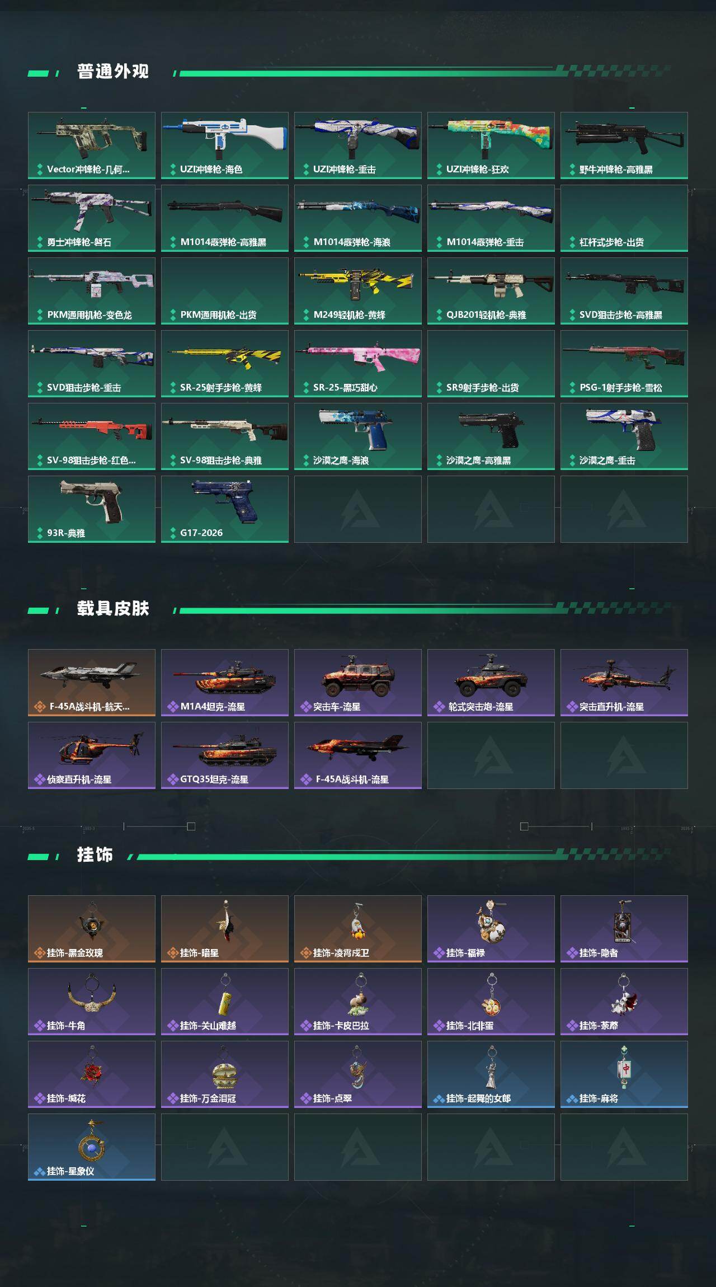
Task: Open the M1A4坦克-流星 tank skin
Action: tap(225, 683)
